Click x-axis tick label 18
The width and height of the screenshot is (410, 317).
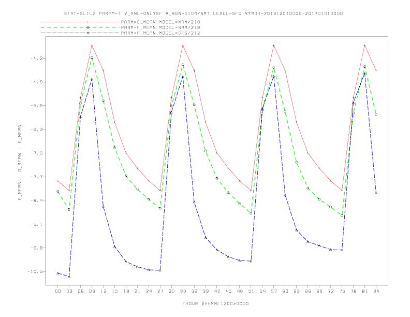pyautogui.click(x=126, y=291)
